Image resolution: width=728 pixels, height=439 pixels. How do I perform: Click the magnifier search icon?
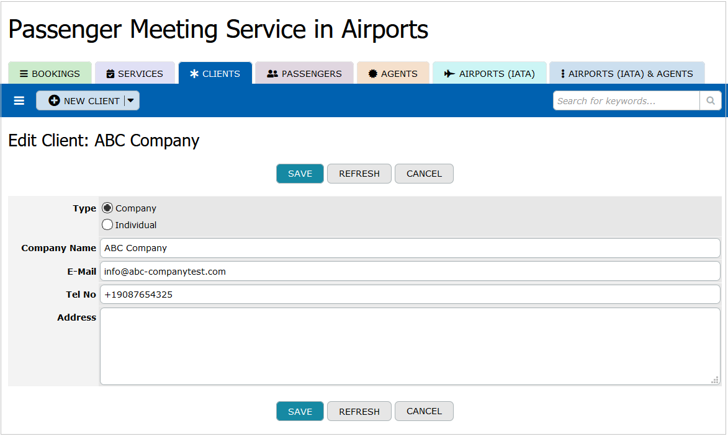tap(710, 100)
